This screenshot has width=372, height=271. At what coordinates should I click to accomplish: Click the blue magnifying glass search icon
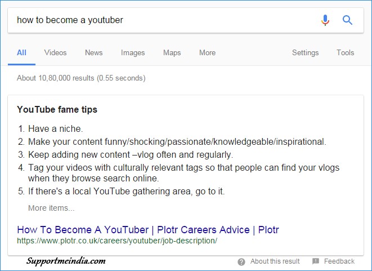point(347,20)
